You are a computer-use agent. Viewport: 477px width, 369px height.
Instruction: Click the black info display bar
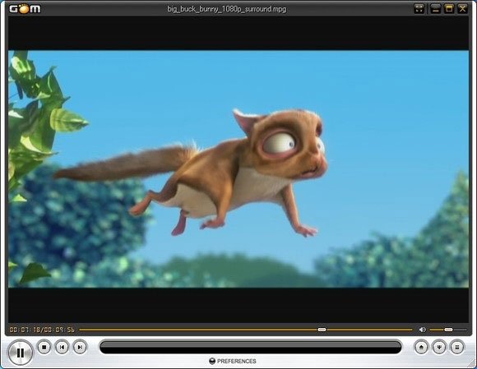click(250, 347)
